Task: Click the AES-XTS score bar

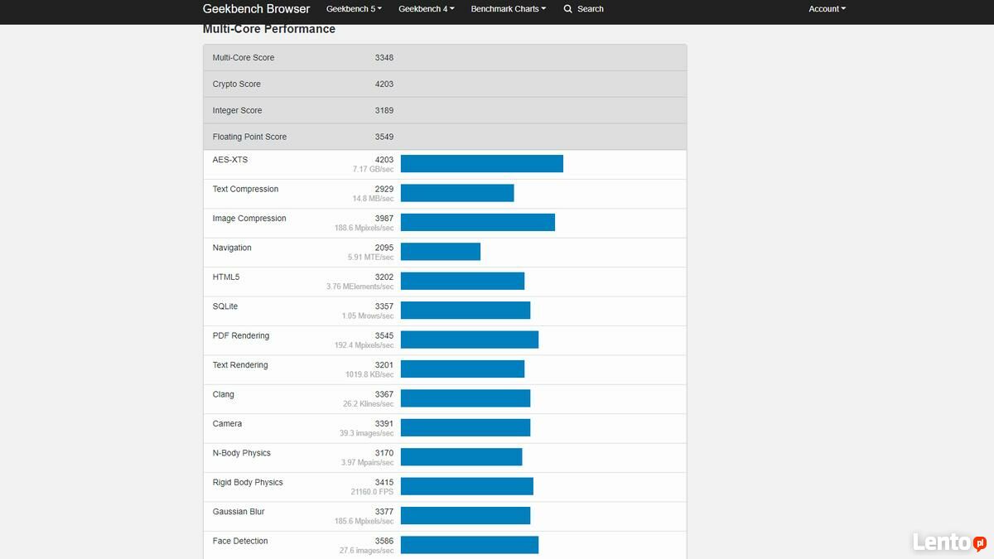Action: pyautogui.click(x=481, y=164)
